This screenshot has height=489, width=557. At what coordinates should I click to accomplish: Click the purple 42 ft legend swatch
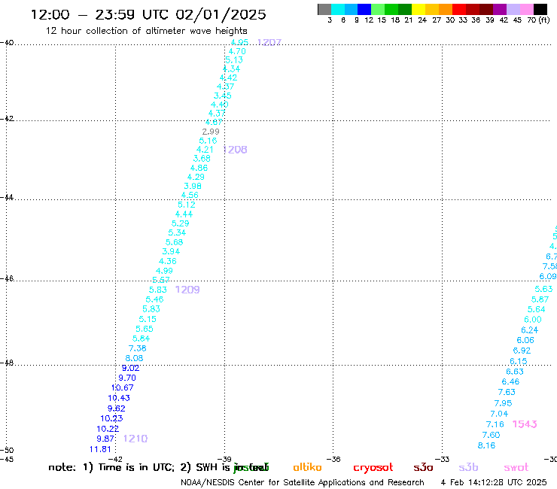[500, 9]
